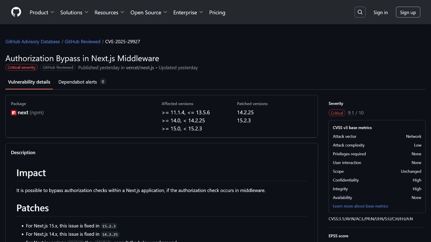Switch to the Dependabot alerts tab

82,82
